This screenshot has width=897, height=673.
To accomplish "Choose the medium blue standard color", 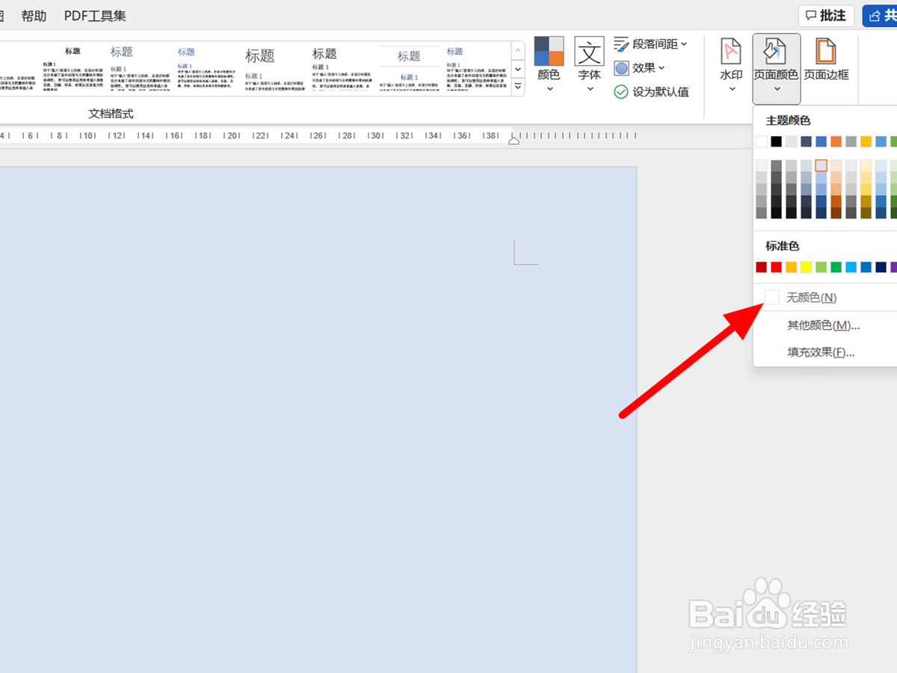I will (866, 267).
